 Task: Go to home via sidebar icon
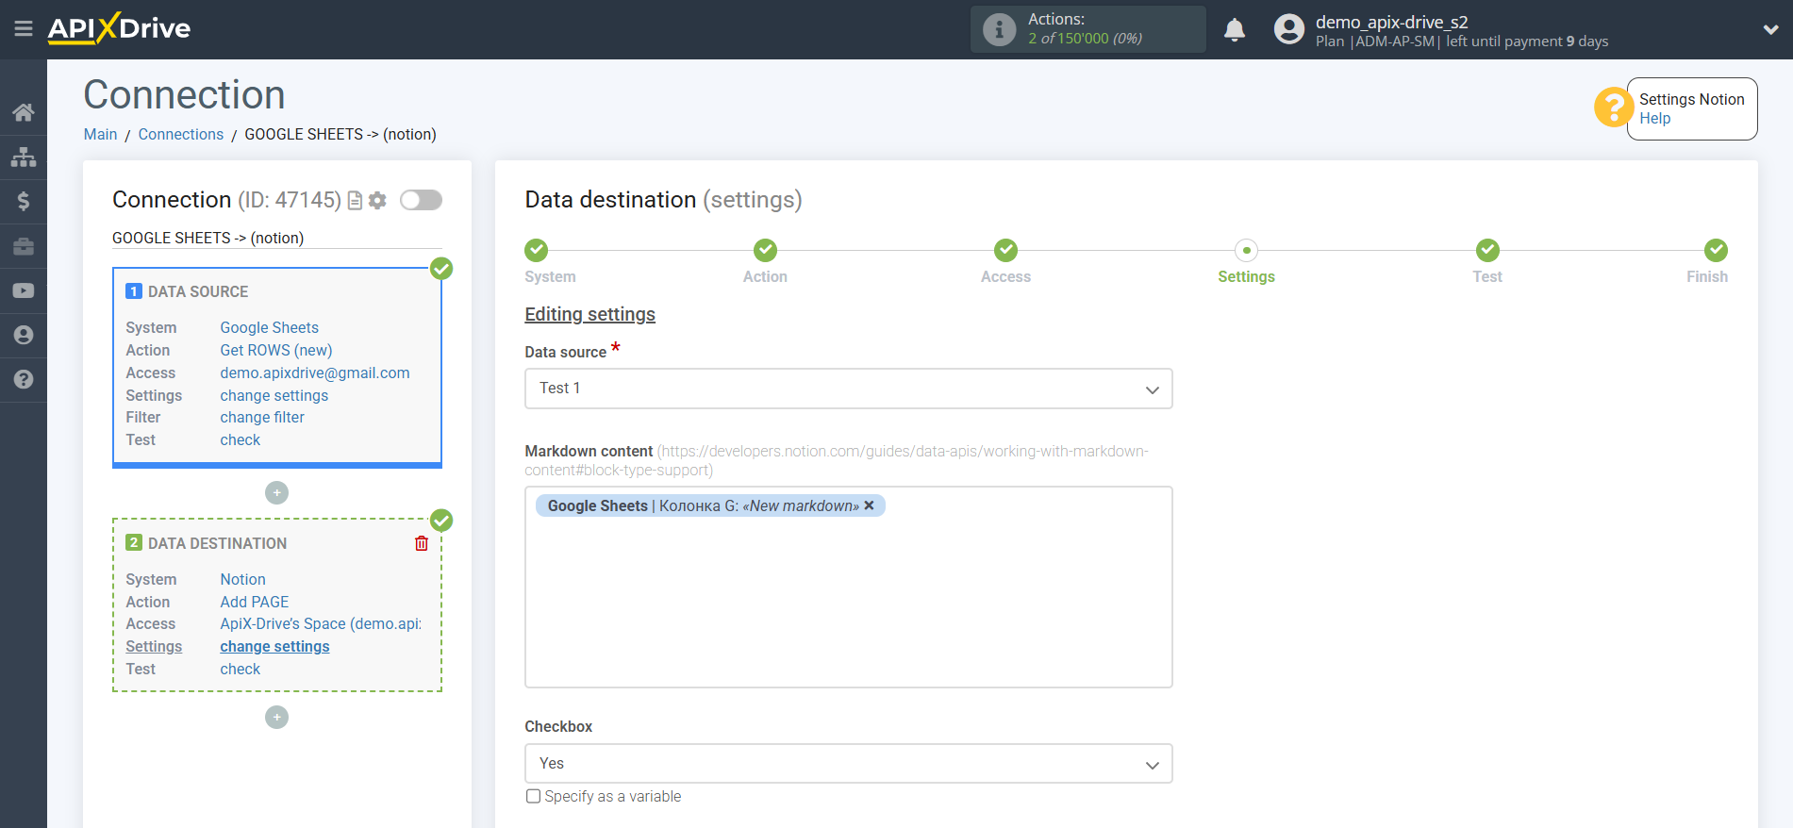coord(24,112)
